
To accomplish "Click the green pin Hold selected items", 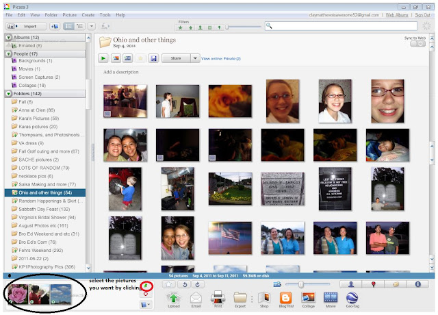I will [146, 286].
